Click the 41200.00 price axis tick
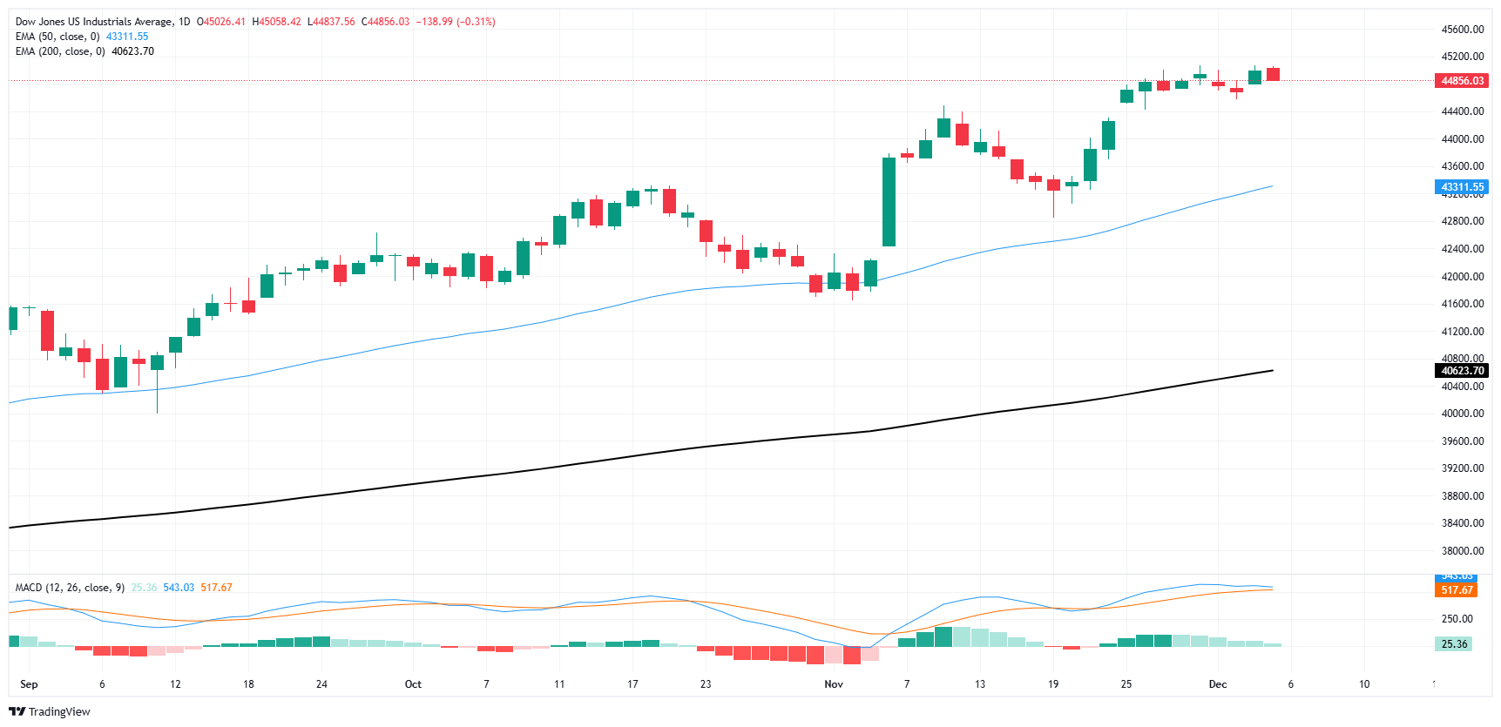This screenshot has height=727, width=1501. click(x=1463, y=332)
